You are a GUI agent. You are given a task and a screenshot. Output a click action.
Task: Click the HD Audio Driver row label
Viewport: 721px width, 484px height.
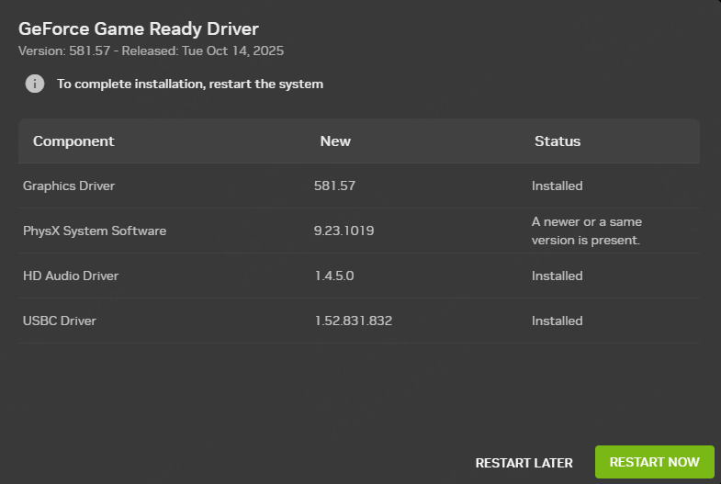71,276
